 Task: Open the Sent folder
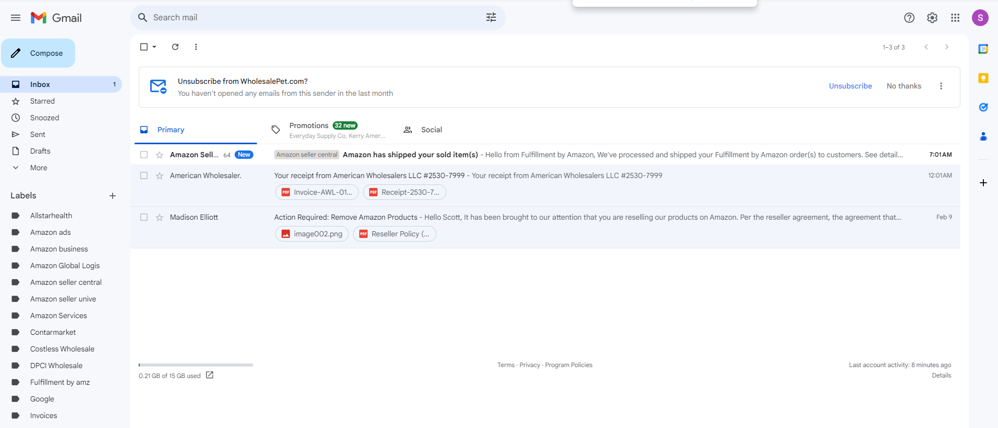click(x=61, y=134)
